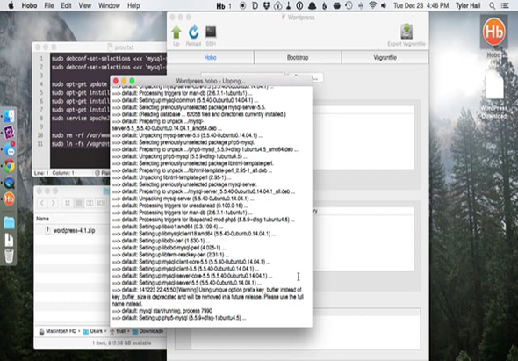Switch Finder to icon view
This screenshot has width=518, height=361.
click(68, 203)
